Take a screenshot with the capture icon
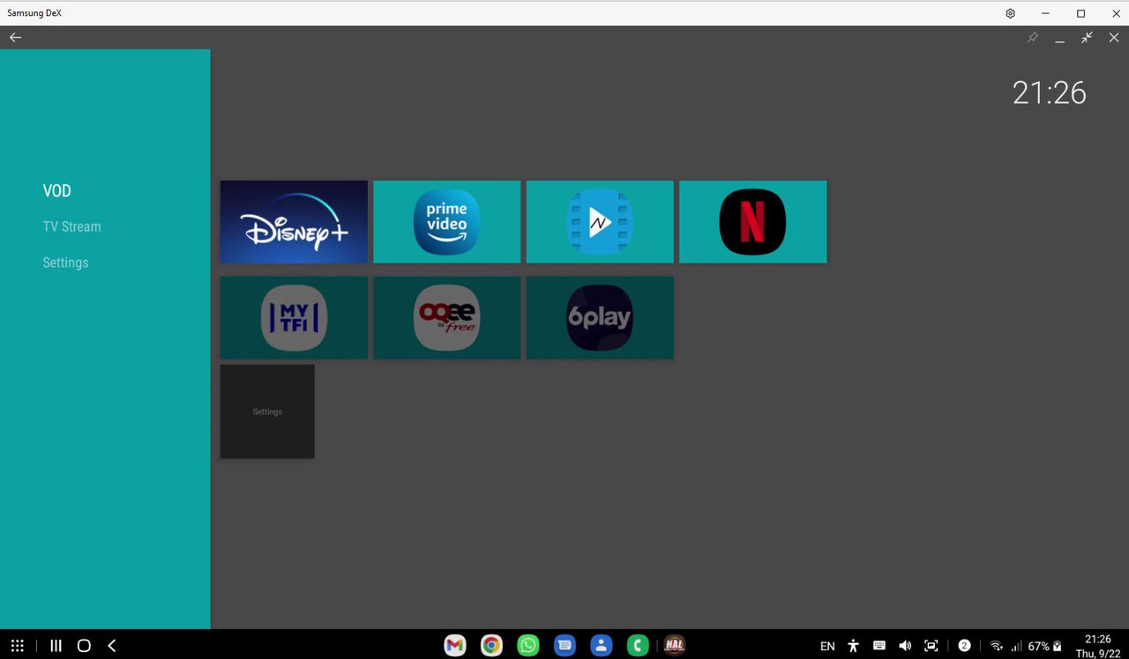The height and width of the screenshot is (659, 1129). 931,646
